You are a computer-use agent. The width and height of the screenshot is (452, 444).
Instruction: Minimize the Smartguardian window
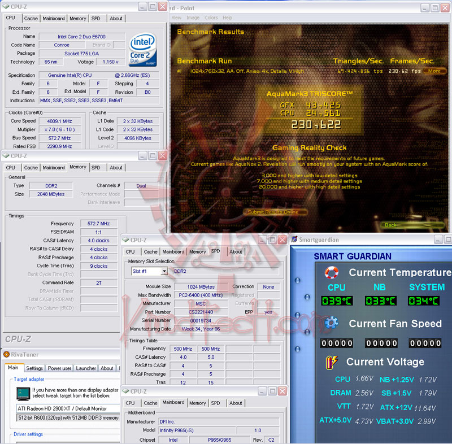(439, 240)
